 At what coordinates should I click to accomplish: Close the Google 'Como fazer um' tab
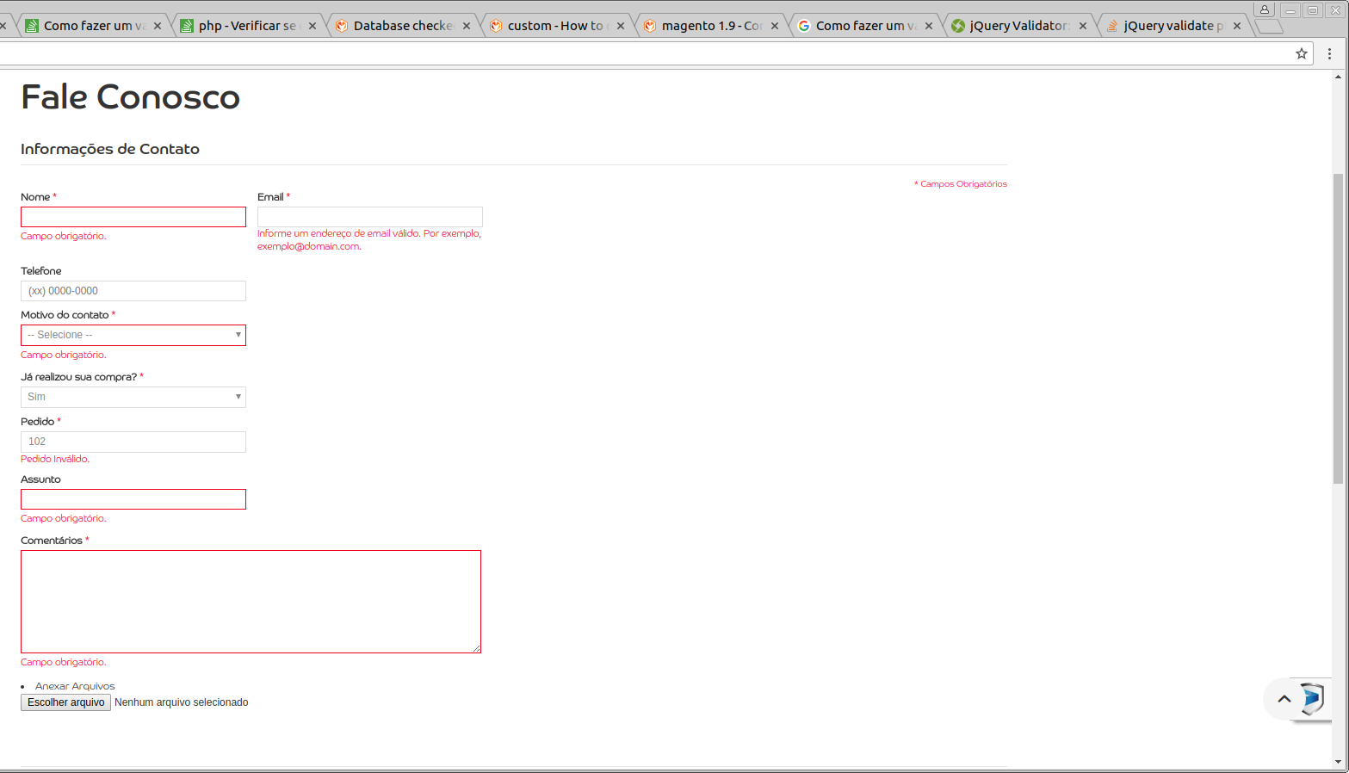[x=929, y=26]
